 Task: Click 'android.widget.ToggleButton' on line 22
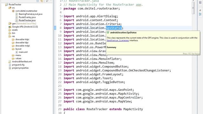click(x=100, y=82)
